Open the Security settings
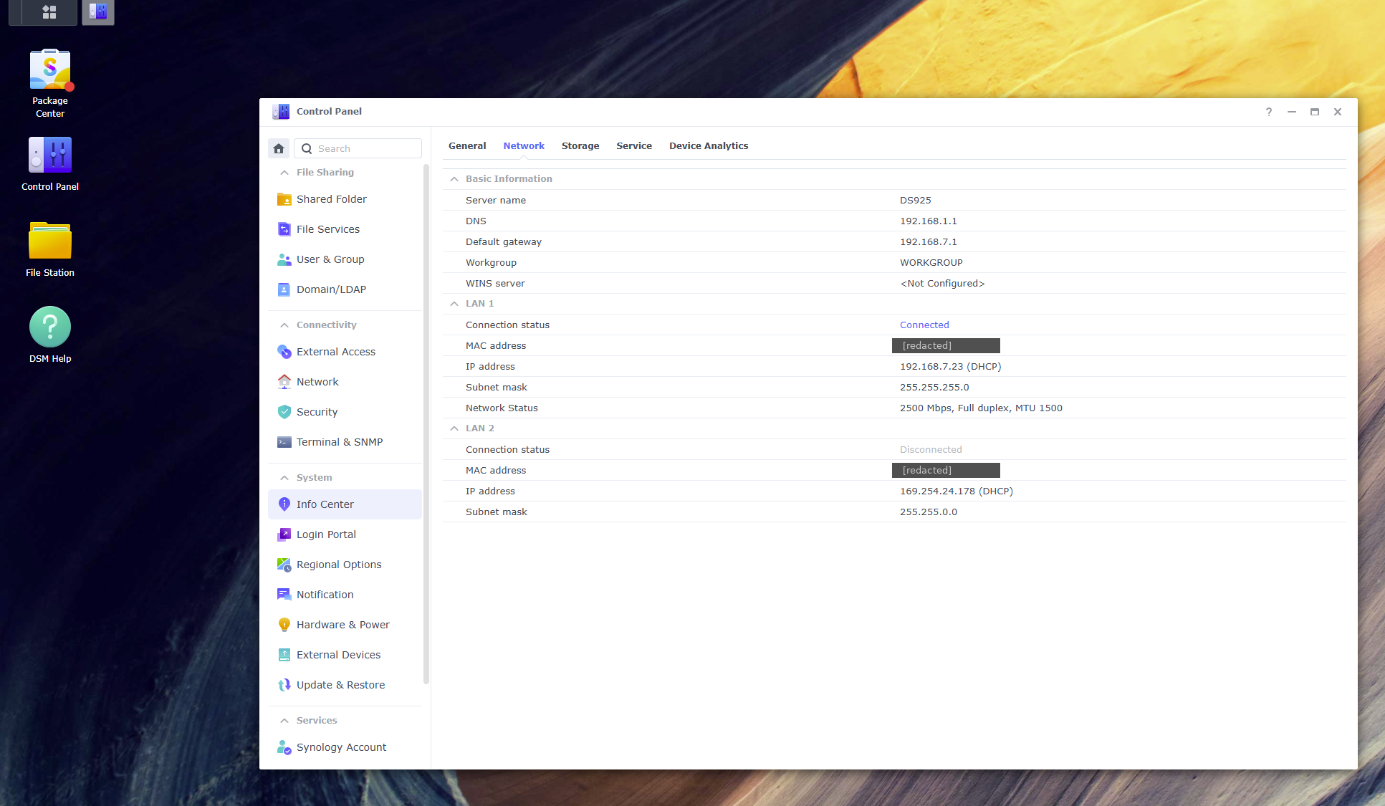The width and height of the screenshot is (1385, 806). [x=317, y=411]
